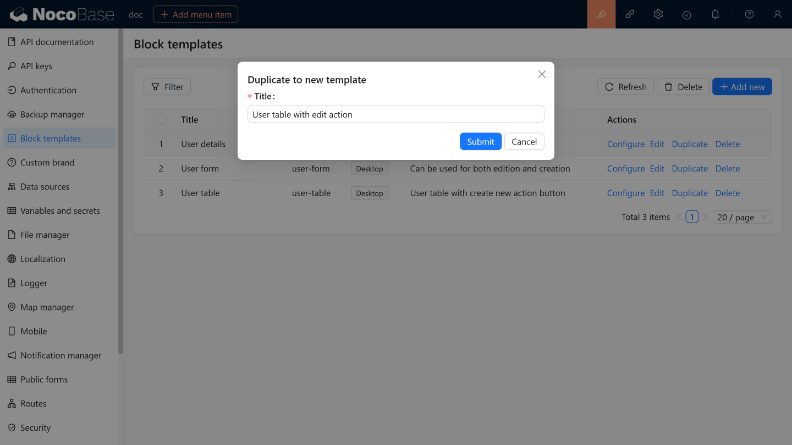Viewport: 792px width, 445px height.
Task: Click the check-circle tasks icon in header
Action: (x=686, y=15)
